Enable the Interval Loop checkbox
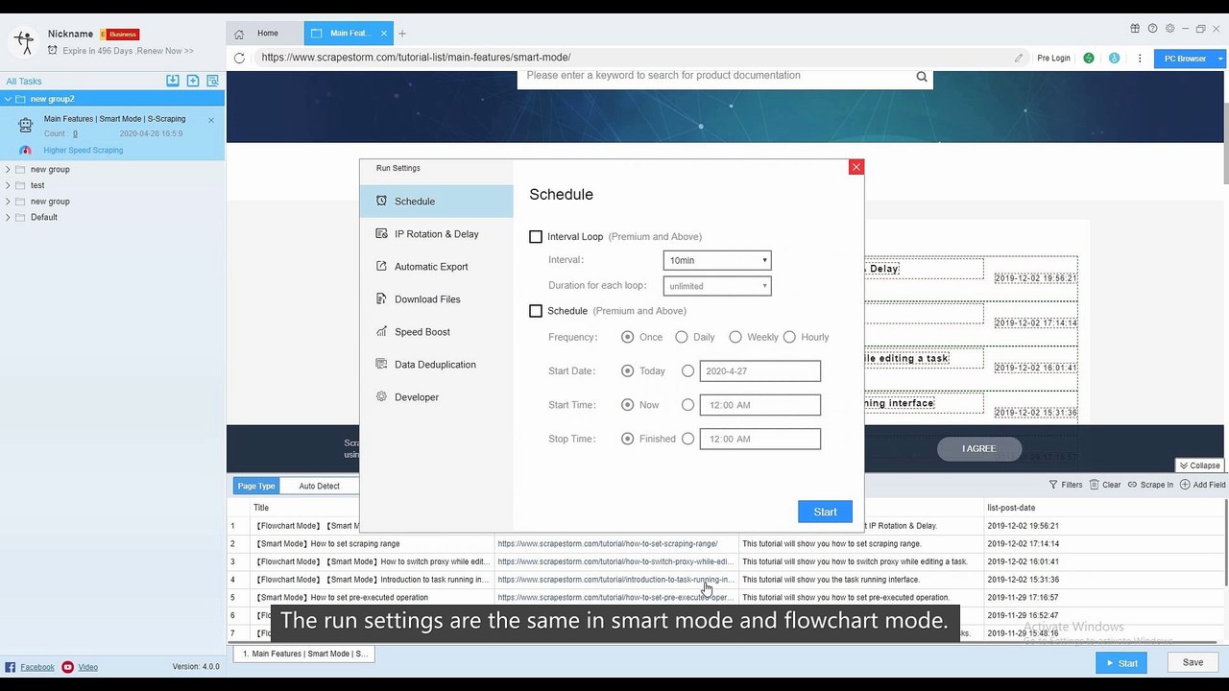This screenshot has height=691, width=1229. [x=536, y=237]
